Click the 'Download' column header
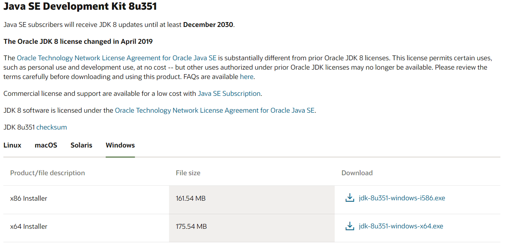Image resolution: width=509 pixels, height=249 pixels. coord(357,173)
